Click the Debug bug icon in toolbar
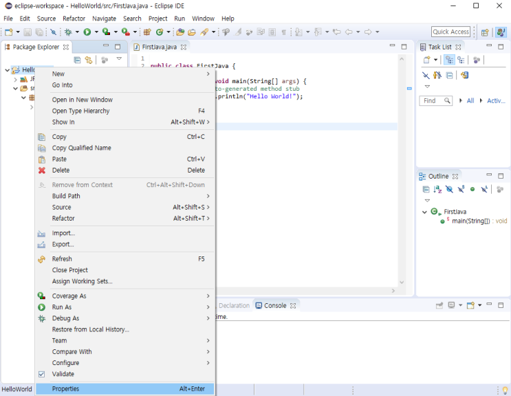Screen dimensions: 511x396 pos(68,32)
